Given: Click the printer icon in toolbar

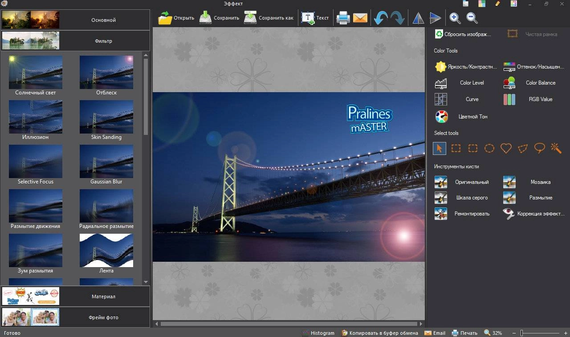Looking at the screenshot, I should coord(343,18).
